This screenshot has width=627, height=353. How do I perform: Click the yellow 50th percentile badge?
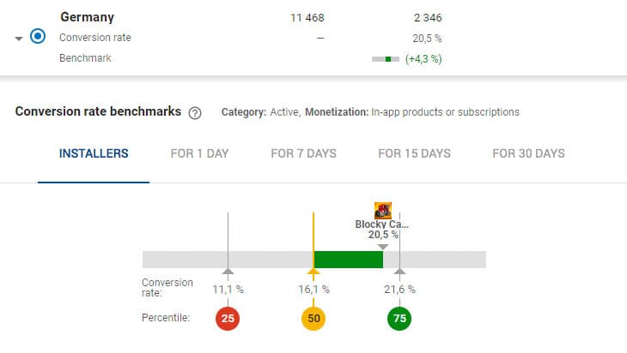[313, 319]
